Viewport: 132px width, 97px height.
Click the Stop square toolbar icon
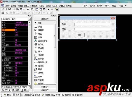(x=52, y=9)
